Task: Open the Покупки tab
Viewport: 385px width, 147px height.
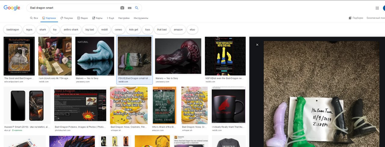Action: tap(66, 18)
